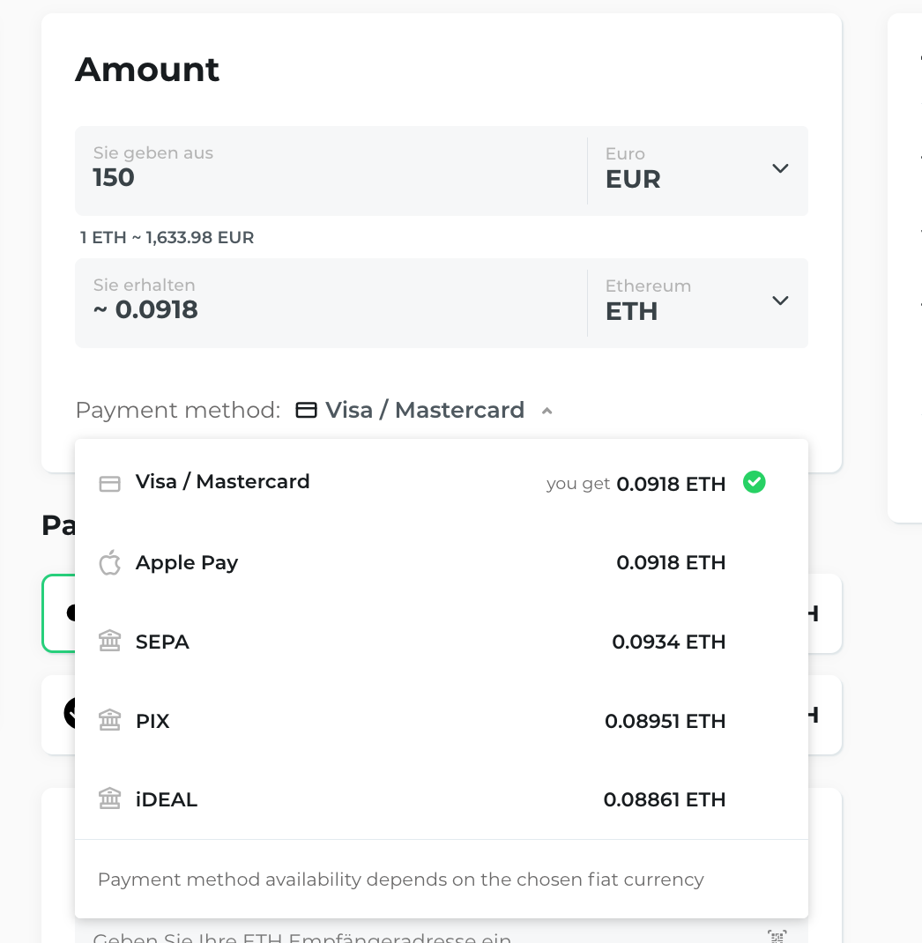Click the PIX bank icon
Image resolution: width=922 pixels, height=943 pixels.
[109, 721]
